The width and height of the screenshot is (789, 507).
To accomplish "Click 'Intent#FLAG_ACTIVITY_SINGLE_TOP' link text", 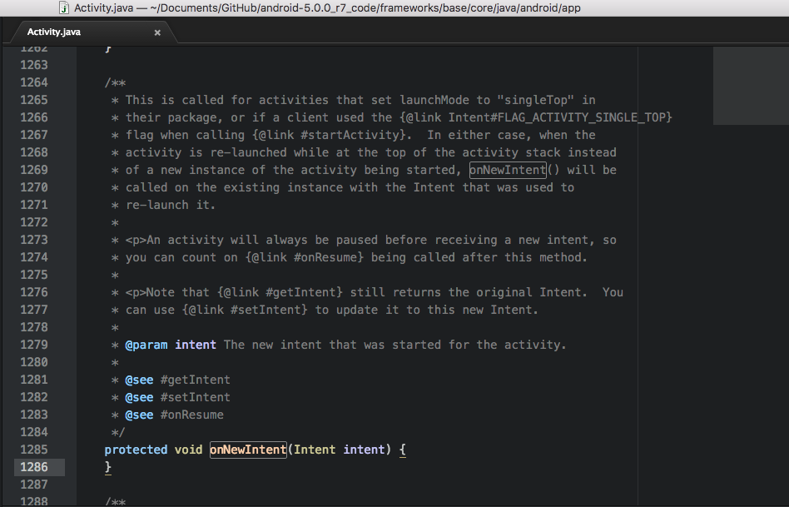I will (x=557, y=118).
